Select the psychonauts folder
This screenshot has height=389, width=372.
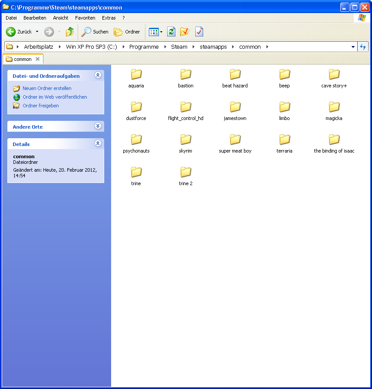pos(136,143)
